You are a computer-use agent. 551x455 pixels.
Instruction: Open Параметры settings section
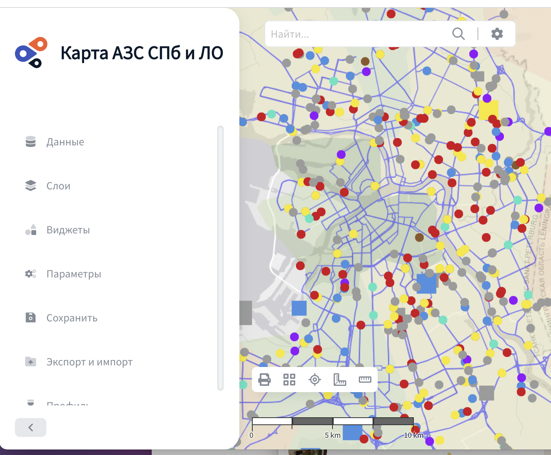point(73,274)
